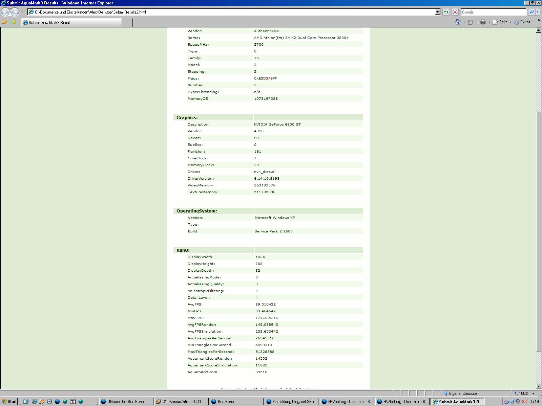Click the AquamarkScoreRender value 14502
The image size is (542, 406).
pos(261,358)
